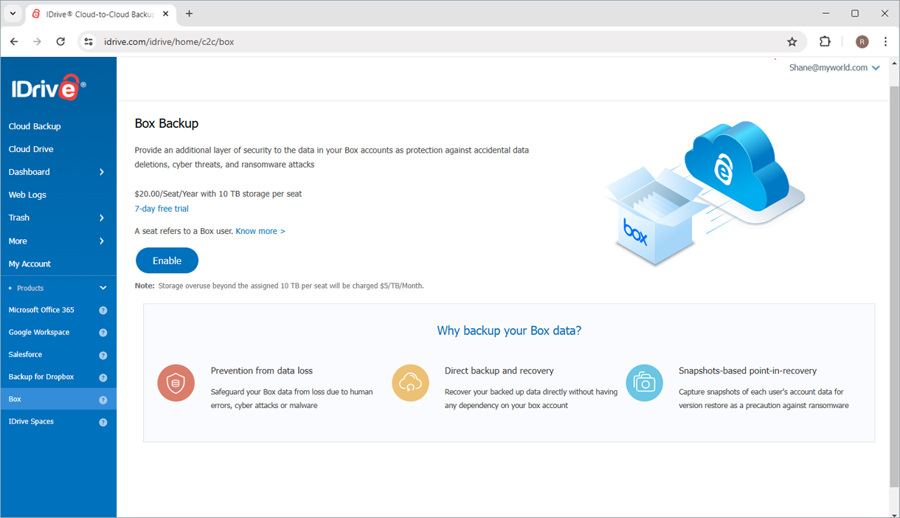
Task: Follow the Know more link
Action: click(x=260, y=231)
